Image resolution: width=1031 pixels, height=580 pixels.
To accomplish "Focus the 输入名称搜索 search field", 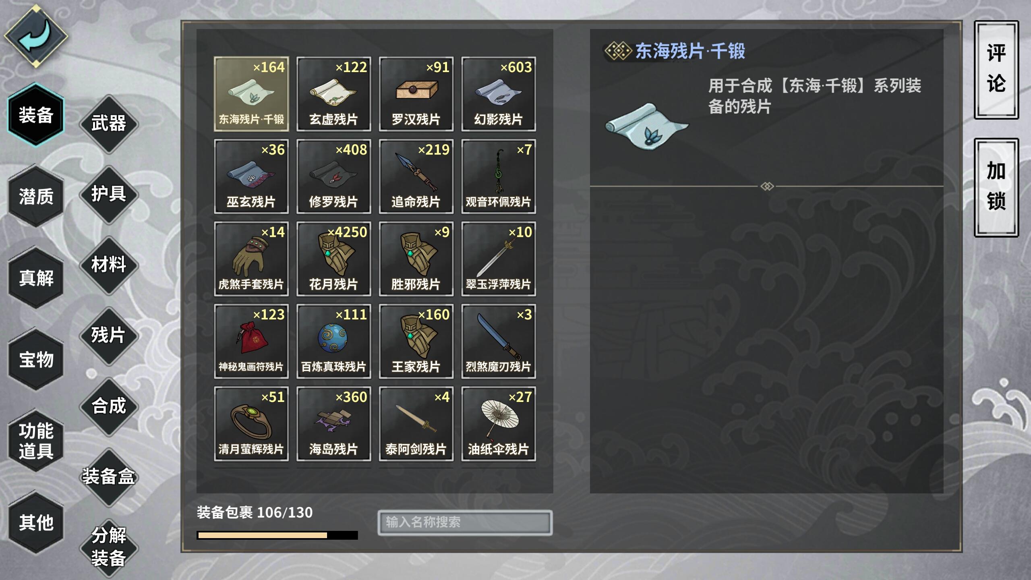I will pyautogui.click(x=465, y=523).
